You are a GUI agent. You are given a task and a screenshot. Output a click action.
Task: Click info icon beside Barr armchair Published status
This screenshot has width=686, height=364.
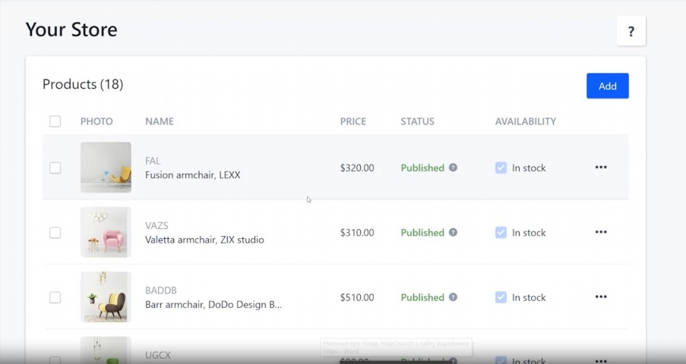[x=453, y=297]
